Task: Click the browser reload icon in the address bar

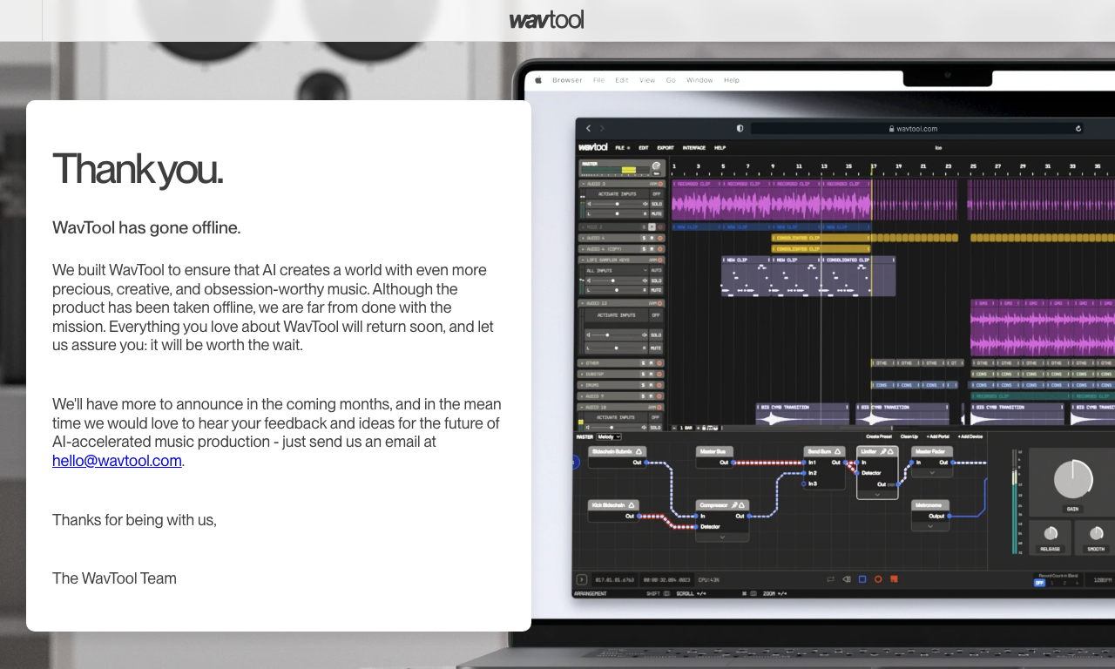Action: coord(1078,128)
